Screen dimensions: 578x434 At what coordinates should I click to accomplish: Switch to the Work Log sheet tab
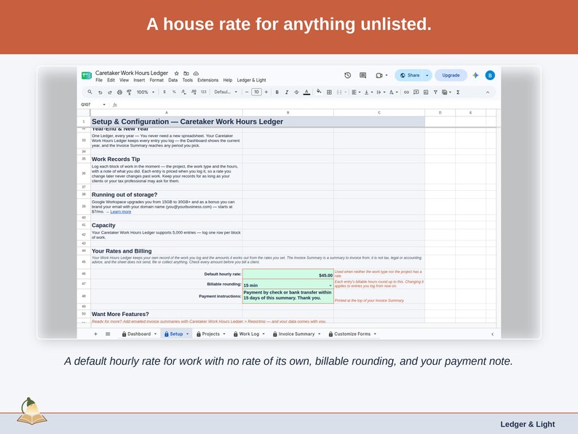coord(249,334)
